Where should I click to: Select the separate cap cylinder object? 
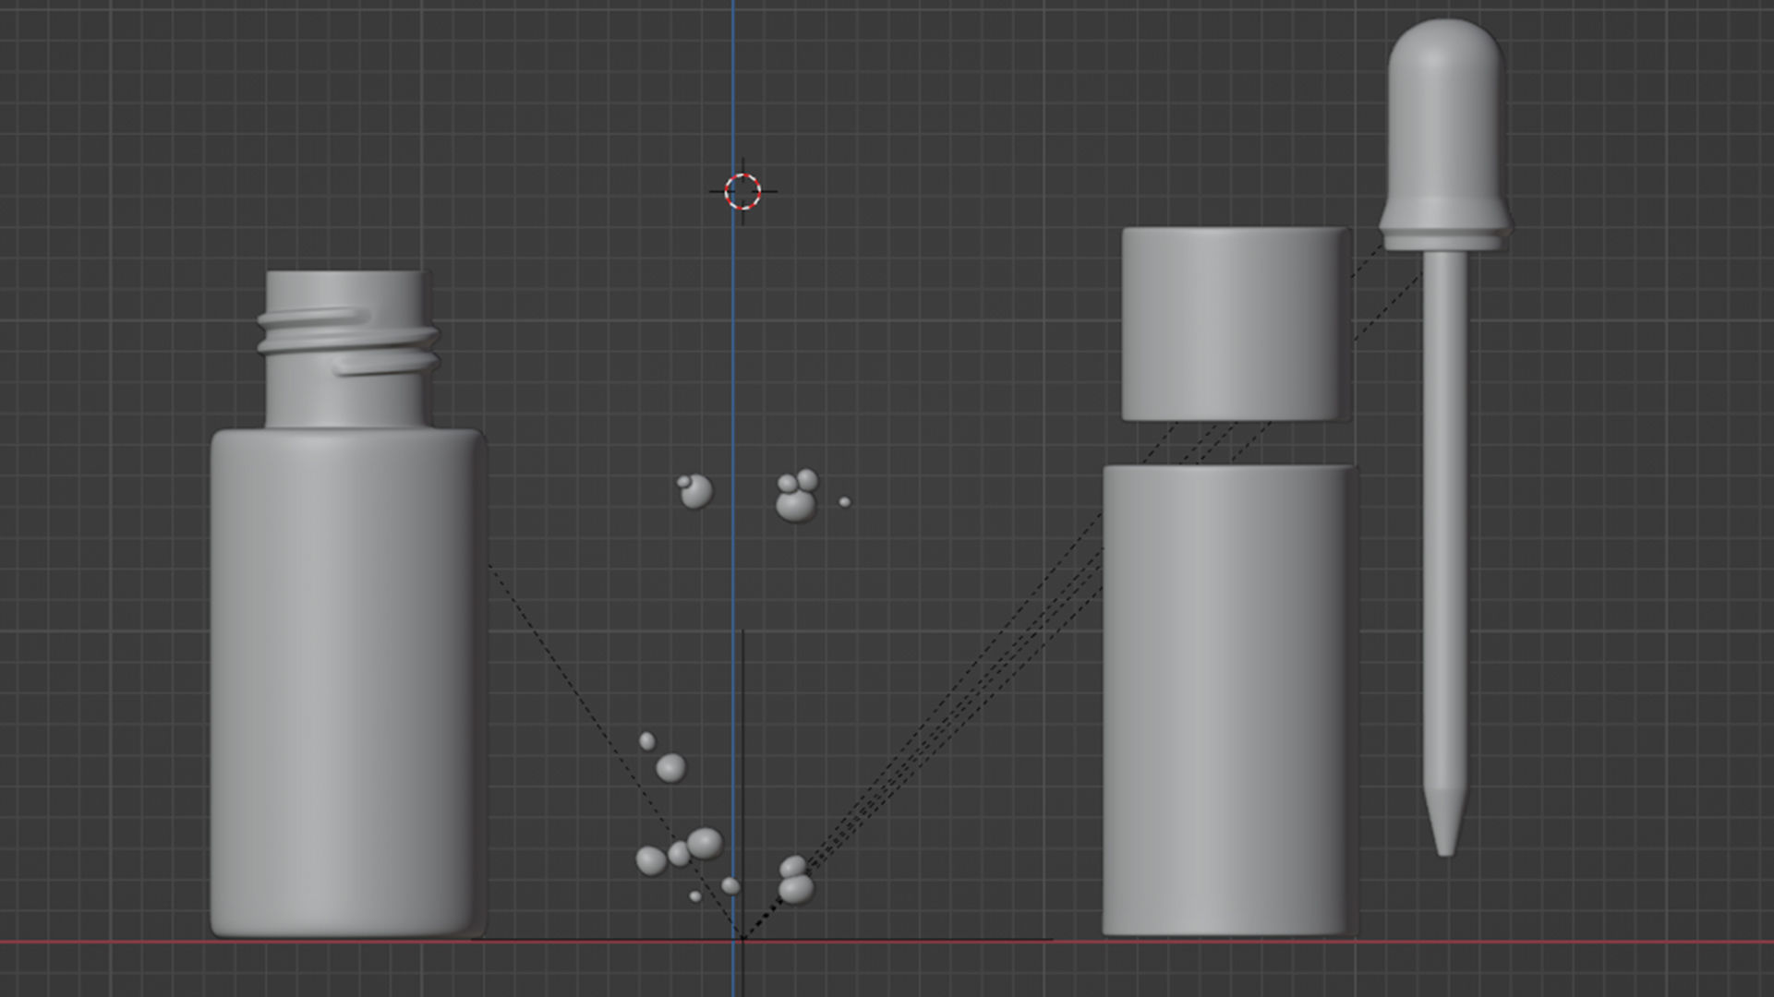pos(1235,324)
